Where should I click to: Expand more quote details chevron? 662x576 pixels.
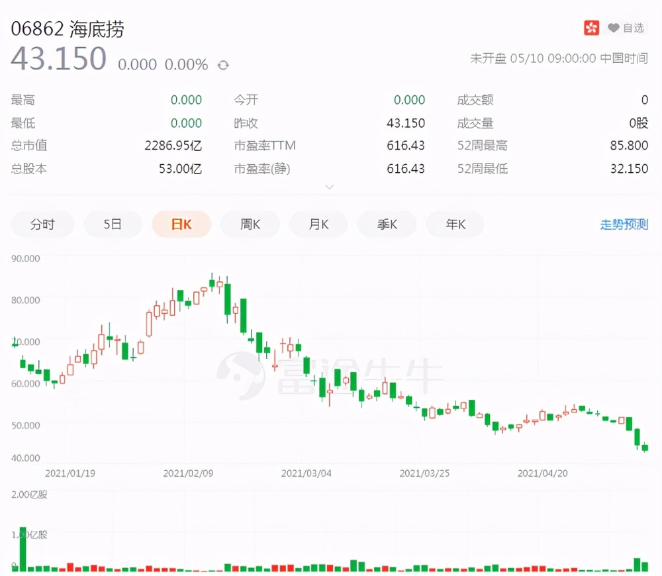click(x=329, y=187)
